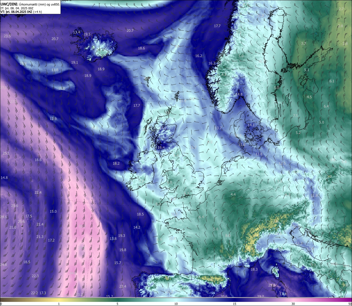
Task: Click the 4.5 value over Baltic region
Action: click(309, 97)
